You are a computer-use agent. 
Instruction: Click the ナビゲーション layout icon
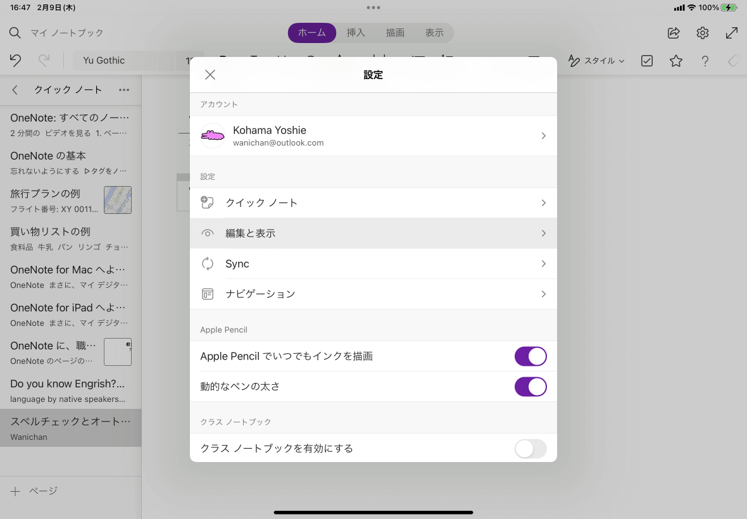[207, 294]
